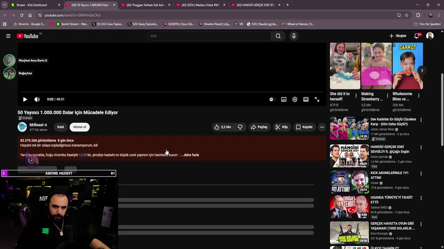
Task: Open options for 'She did it to herself!' short
Action: (356, 96)
